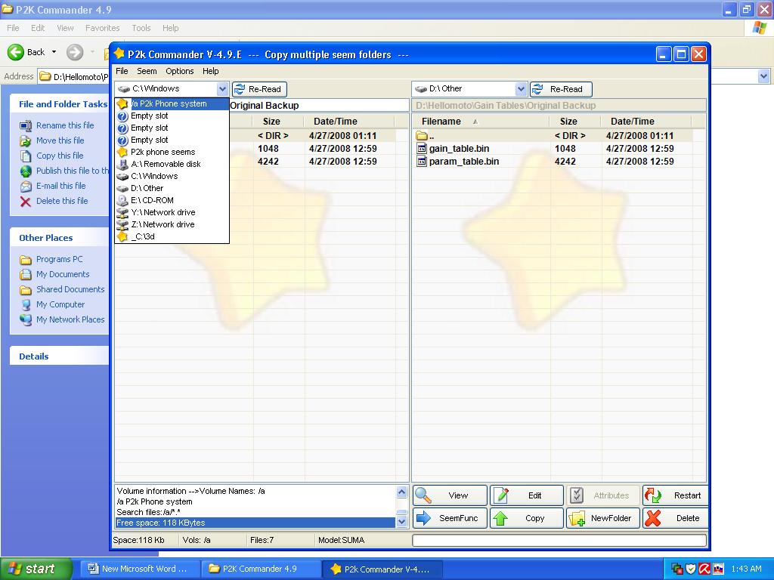Collapse the left panel drive combo arrow
The image size is (774, 580).
click(x=222, y=89)
